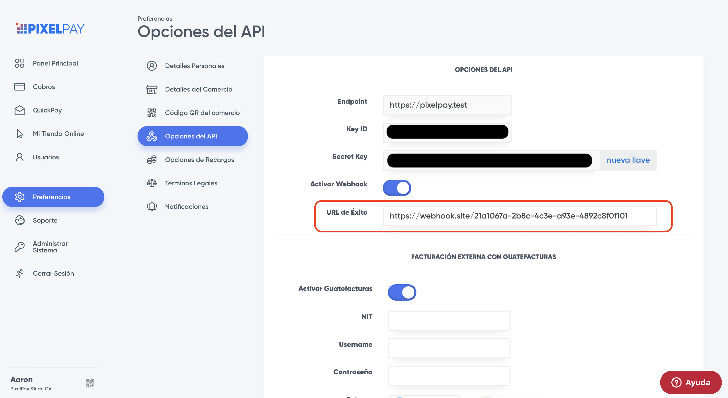
Task: Go to Opciones de Recargos
Action: (199, 160)
